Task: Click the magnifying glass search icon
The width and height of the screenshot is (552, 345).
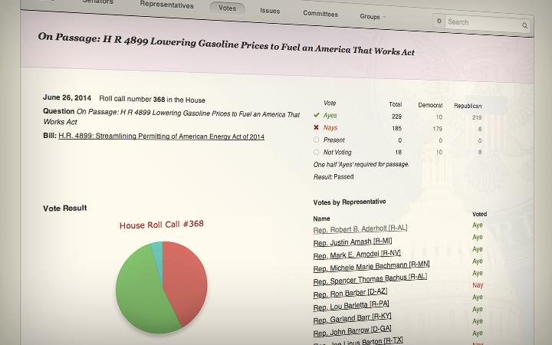Action: (525, 25)
